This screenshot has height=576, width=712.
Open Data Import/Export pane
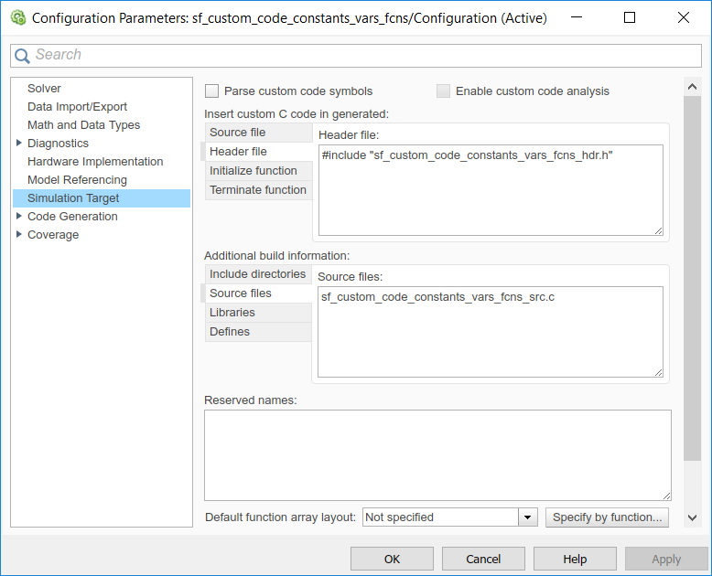click(77, 107)
